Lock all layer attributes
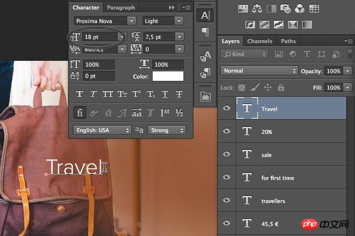The height and width of the screenshot is (236, 355). click(280, 87)
